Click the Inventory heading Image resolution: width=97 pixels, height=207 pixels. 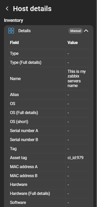click(13, 20)
